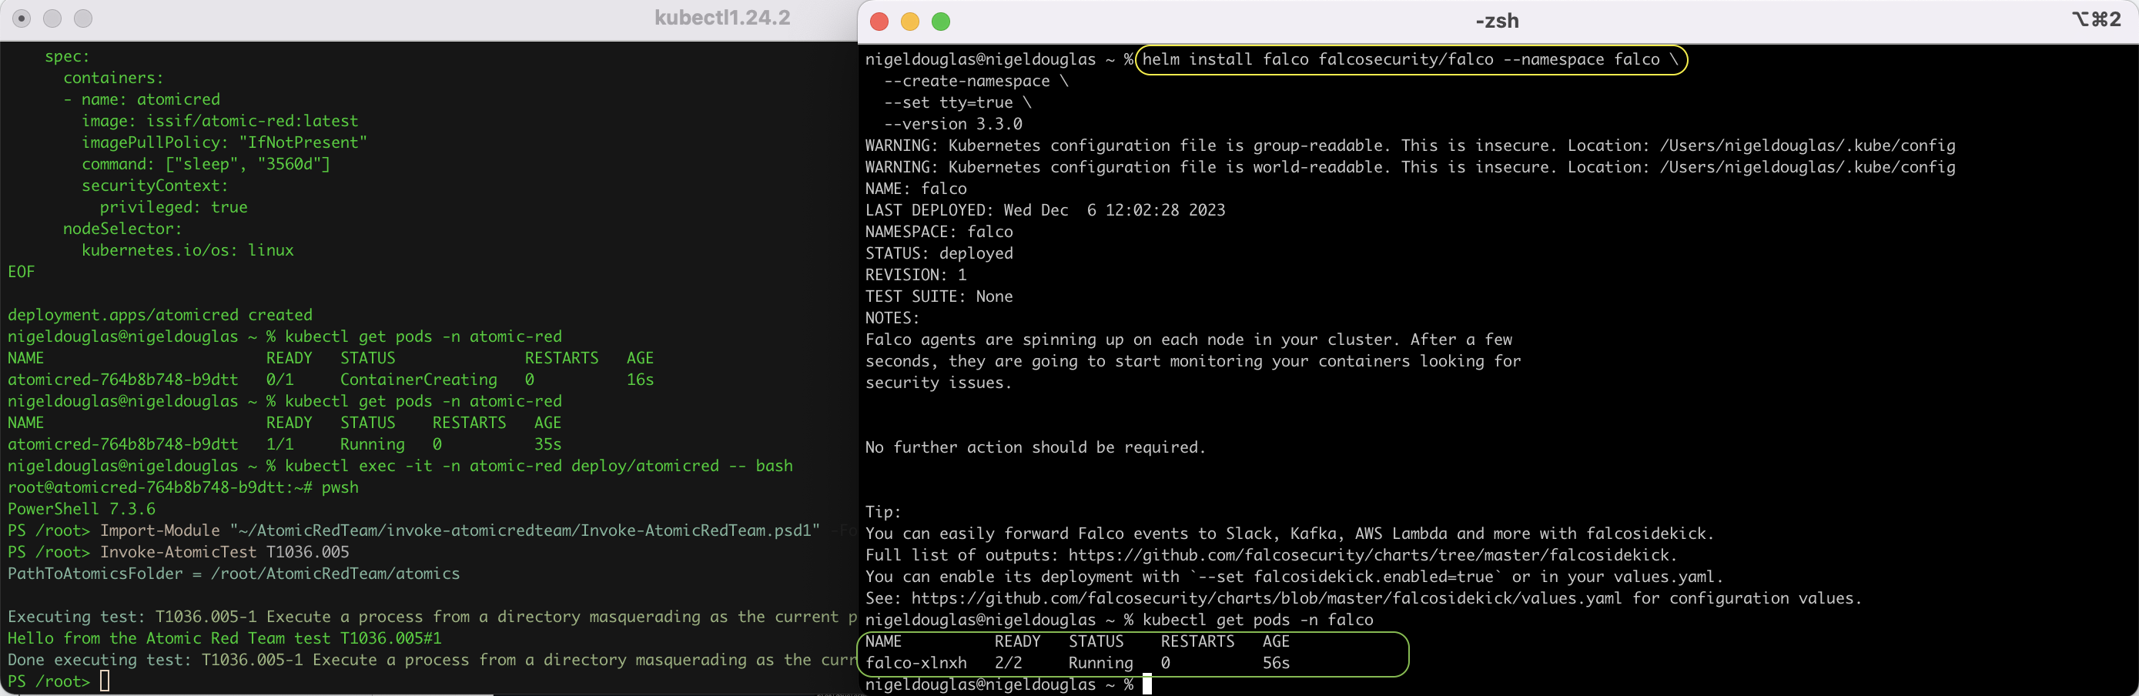Click the Running status of atomicred pod
Image resolution: width=2139 pixels, height=696 pixels.
tap(372, 444)
